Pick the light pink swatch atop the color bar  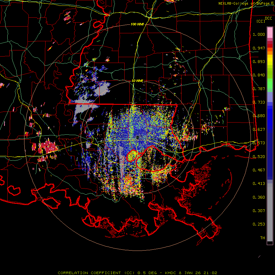[x=270, y=32]
